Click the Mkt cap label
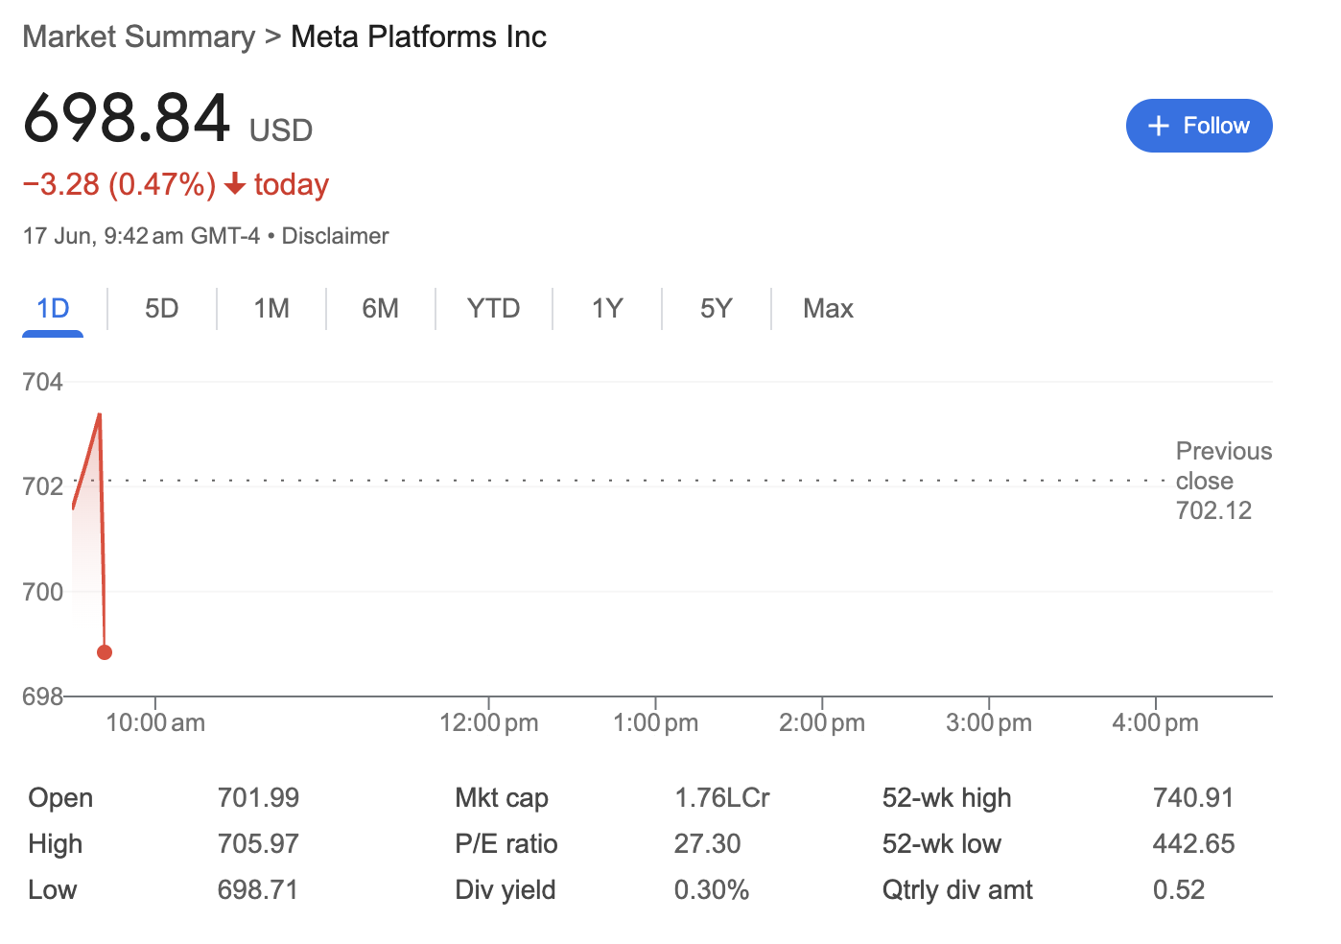 502,797
